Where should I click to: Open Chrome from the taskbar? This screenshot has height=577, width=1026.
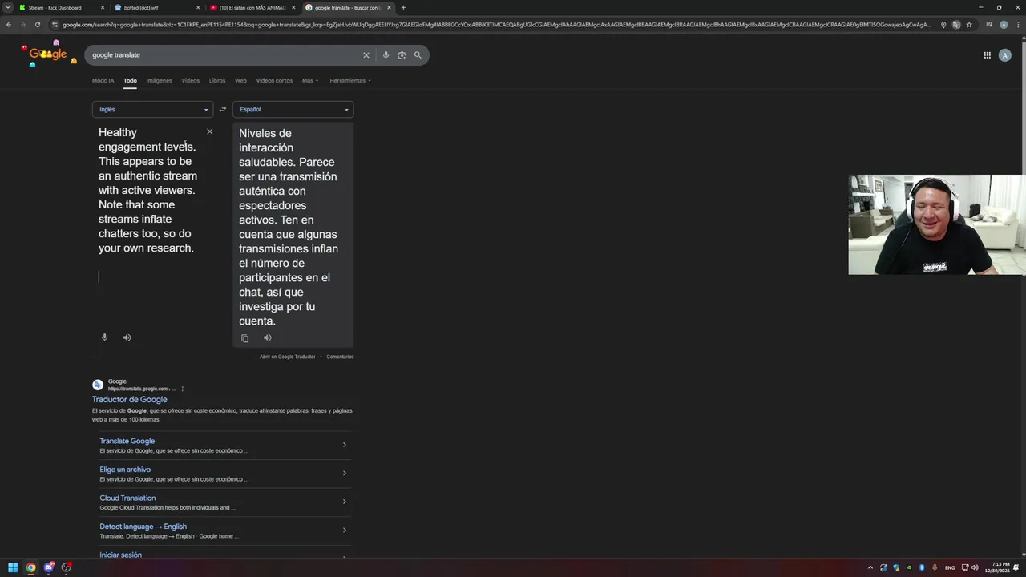(x=30, y=567)
